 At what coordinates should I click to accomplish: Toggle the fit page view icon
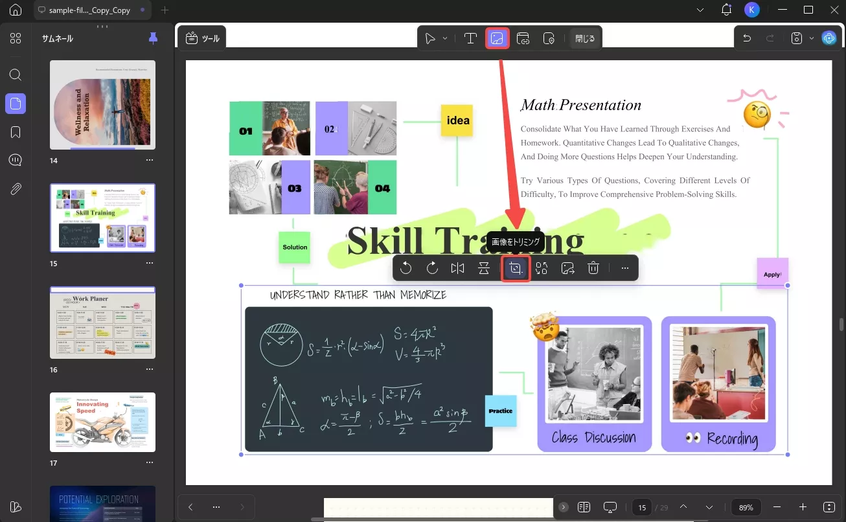(829, 507)
